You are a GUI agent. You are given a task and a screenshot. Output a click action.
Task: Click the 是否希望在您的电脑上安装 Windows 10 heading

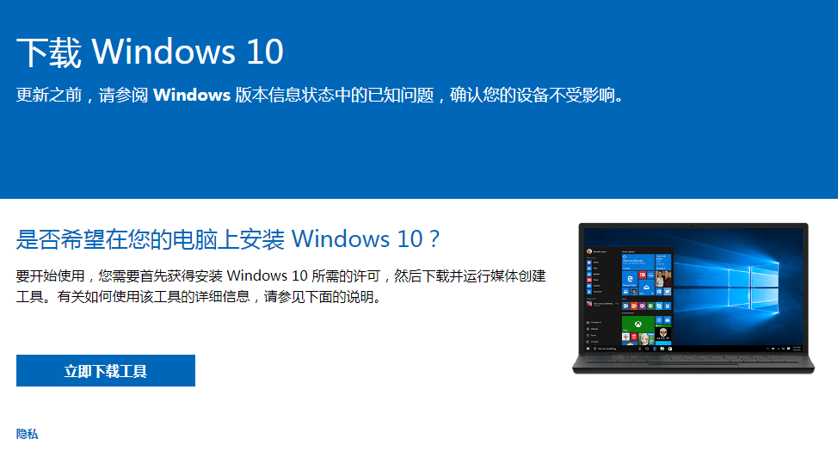click(228, 238)
